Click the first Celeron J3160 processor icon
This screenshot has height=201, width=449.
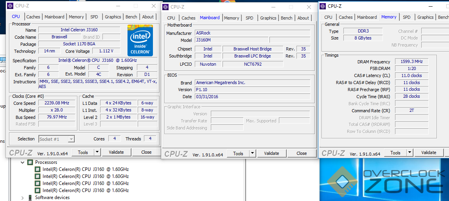pyautogui.click(x=38, y=169)
